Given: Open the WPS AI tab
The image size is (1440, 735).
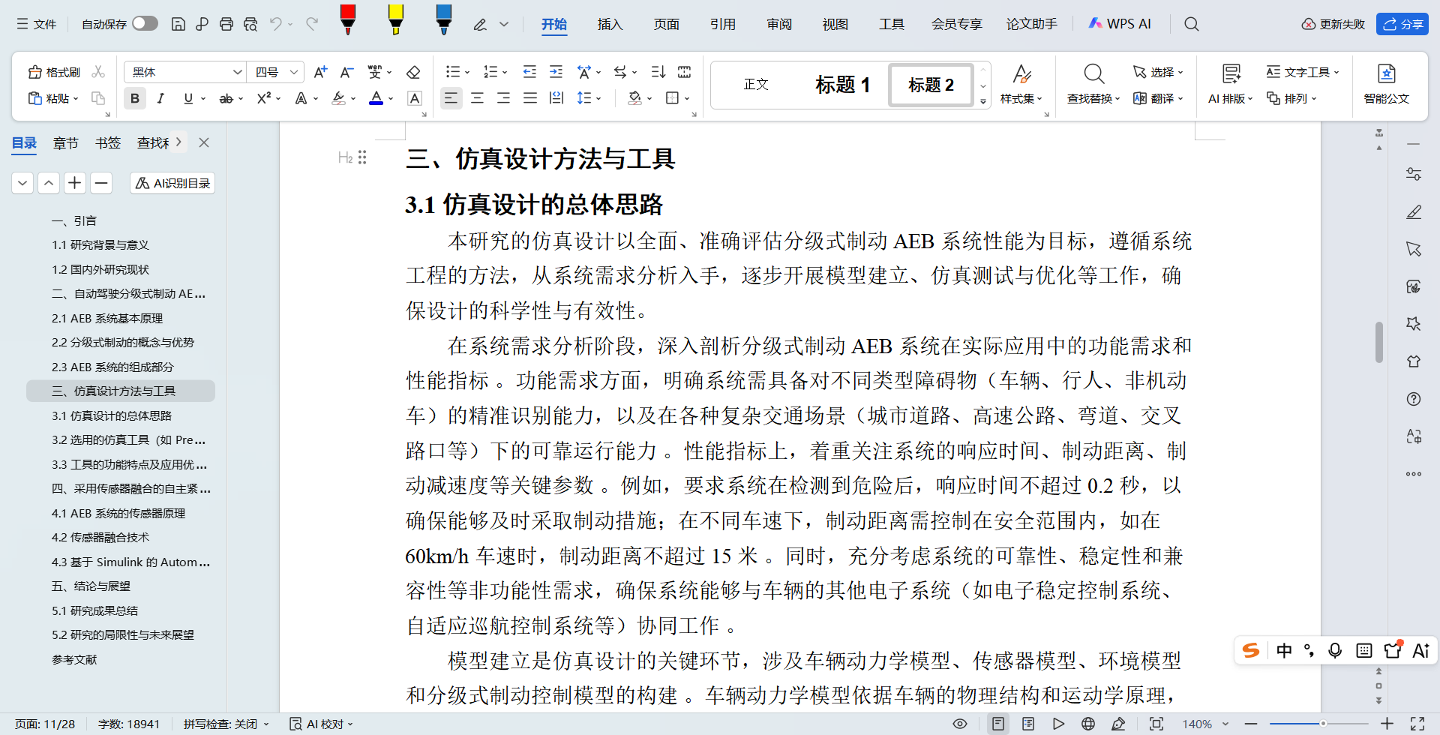Looking at the screenshot, I should [x=1120, y=24].
